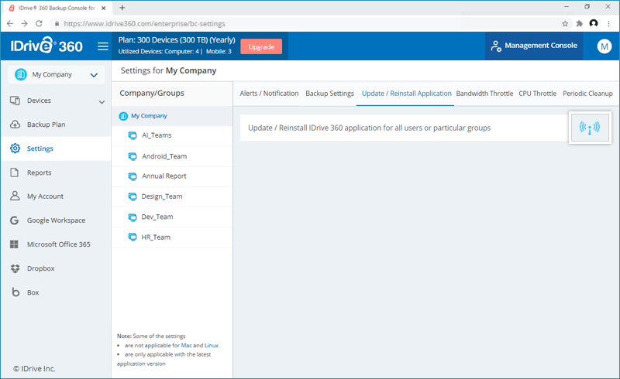Click the push update broadcast icon
This screenshot has width=620, height=379.
coord(590,128)
